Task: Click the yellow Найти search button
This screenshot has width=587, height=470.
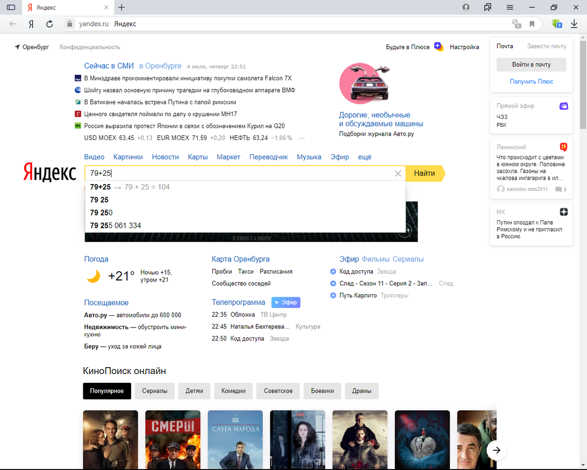Action: click(425, 173)
